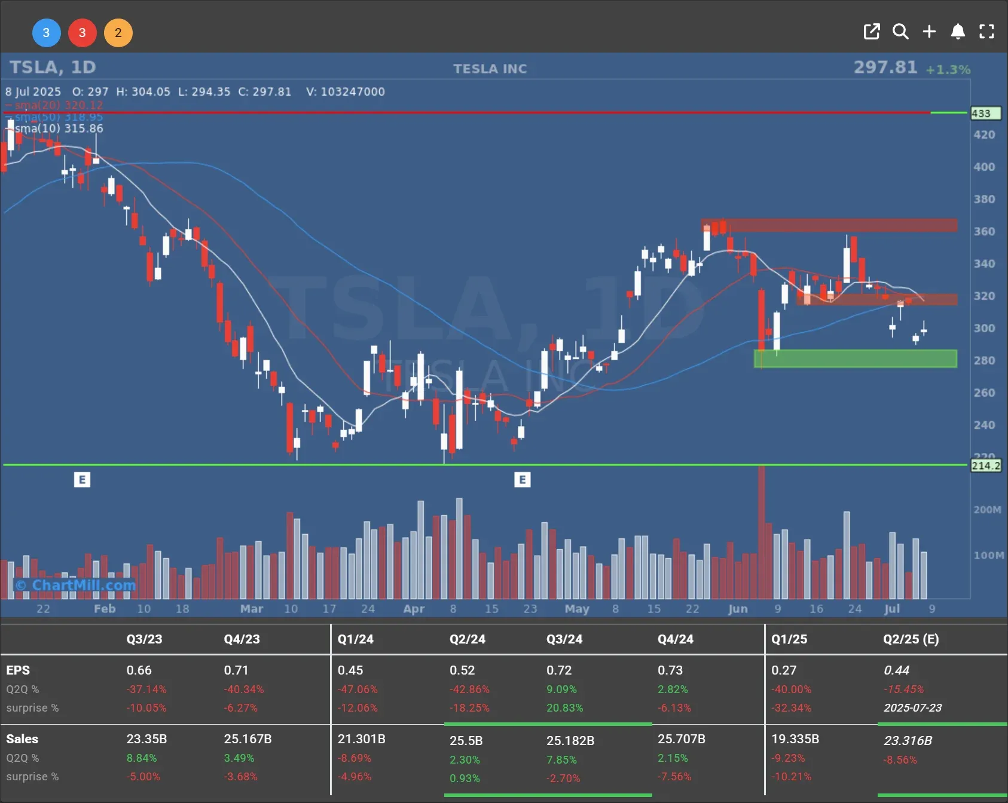Click EPS value 0.66 for Q3/23
The image size is (1008, 803).
[x=139, y=670]
